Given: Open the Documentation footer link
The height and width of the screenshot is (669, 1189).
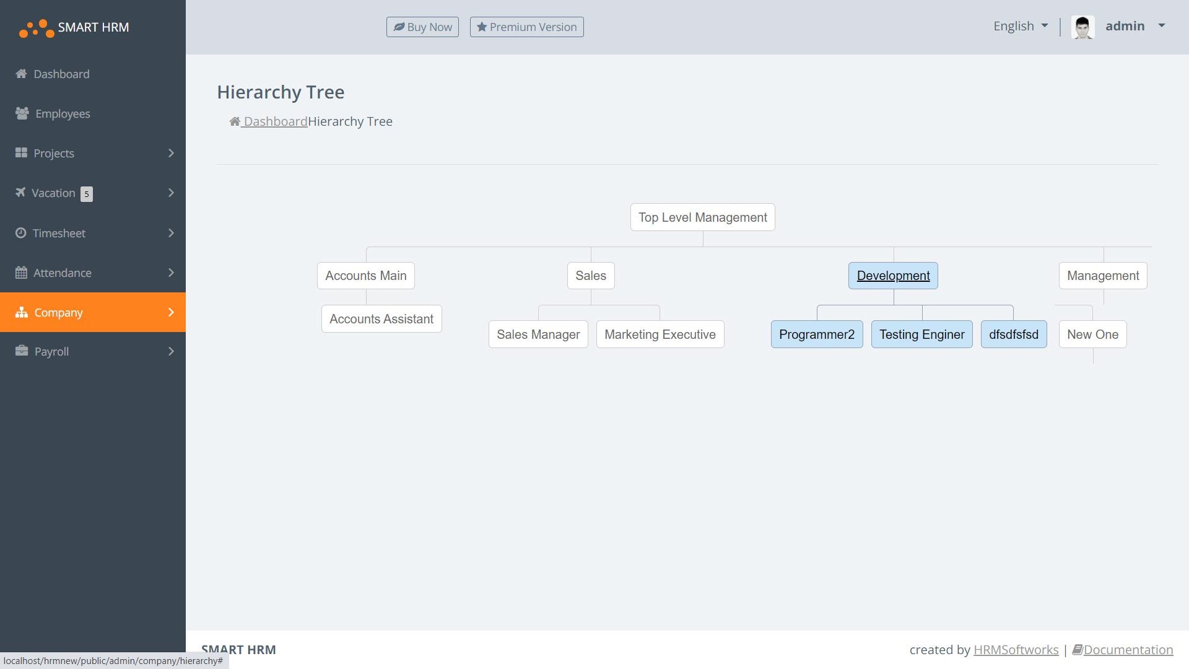Looking at the screenshot, I should [1127, 650].
